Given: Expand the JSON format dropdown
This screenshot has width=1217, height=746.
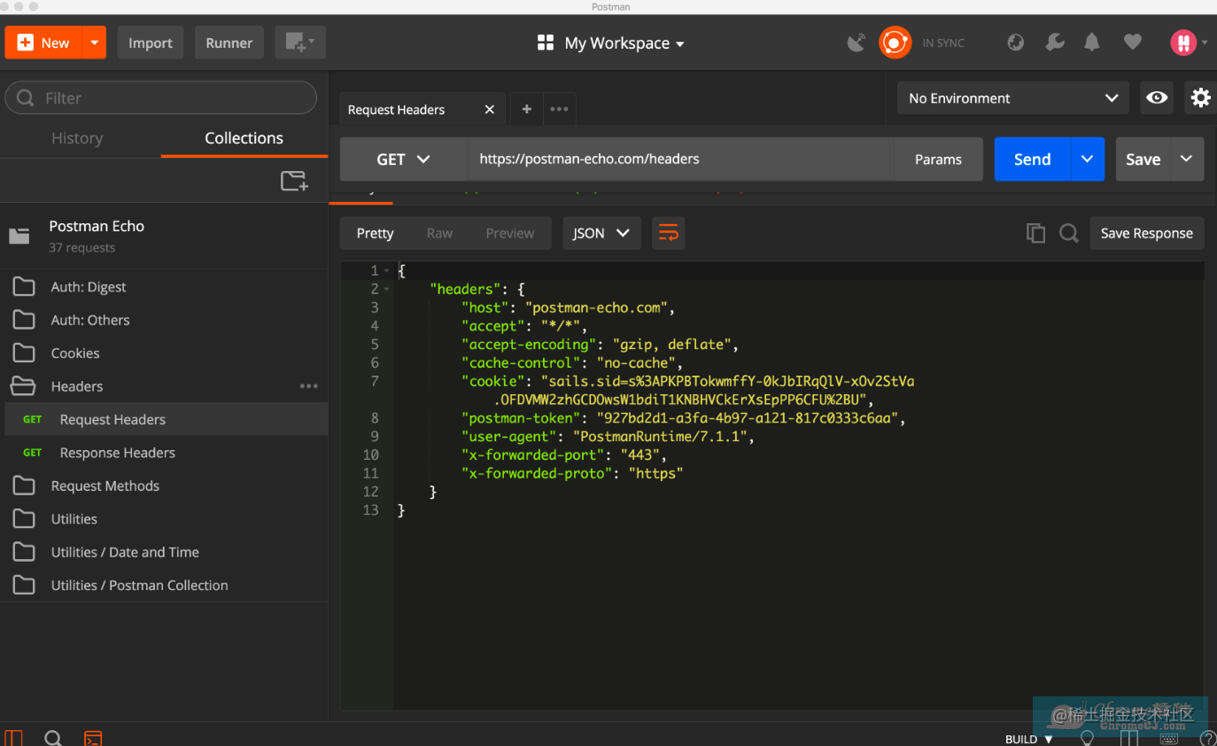Looking at the screenshot, I should [x=601, y=233].
